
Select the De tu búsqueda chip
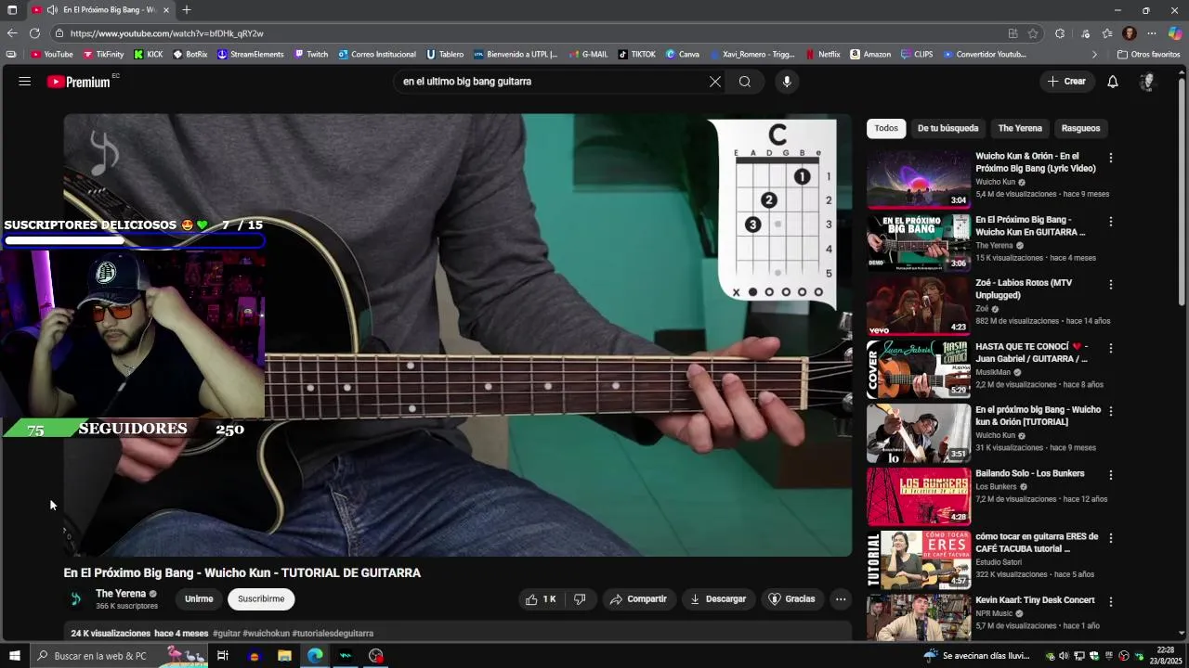(947, 128)
